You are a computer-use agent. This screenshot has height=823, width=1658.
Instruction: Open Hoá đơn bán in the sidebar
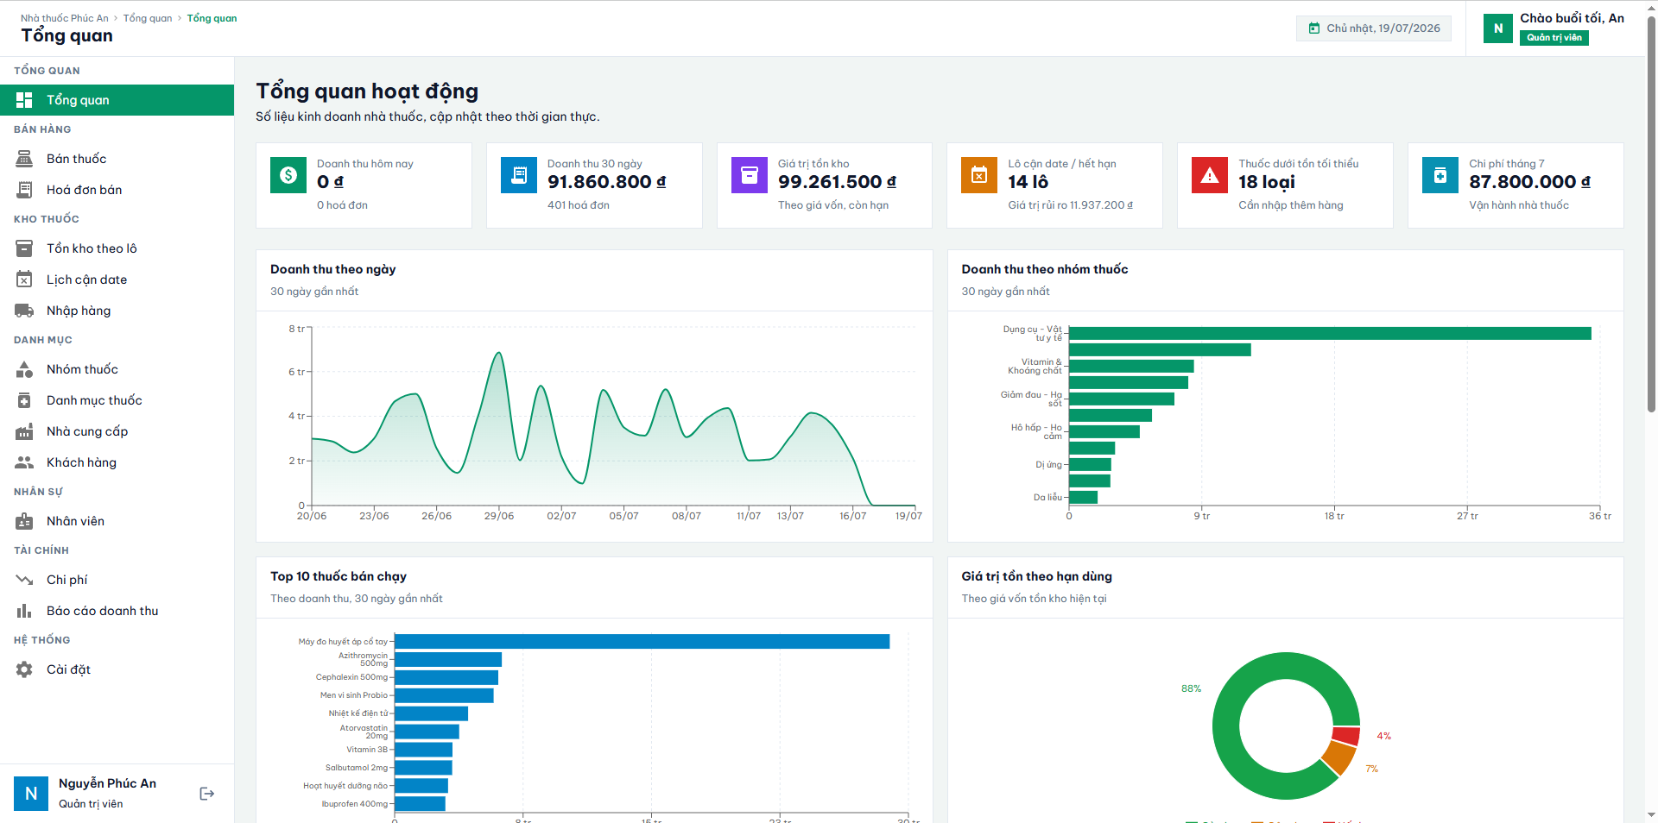117,190
